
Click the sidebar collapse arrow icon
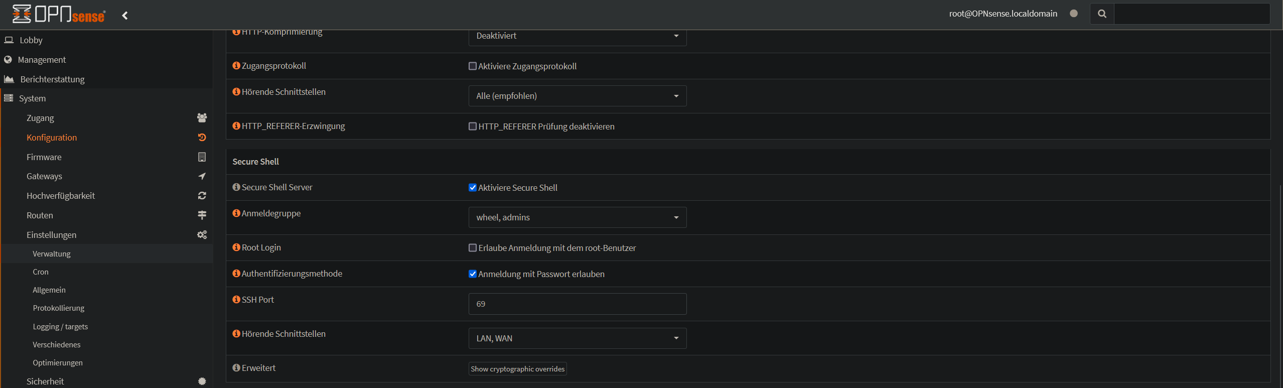[x=125, y=16]
